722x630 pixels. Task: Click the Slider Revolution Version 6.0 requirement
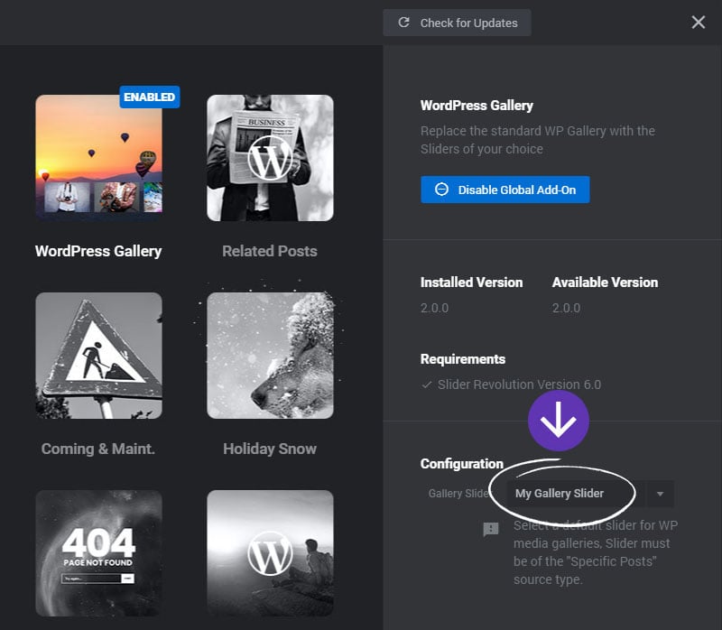(x=519, y=384)
